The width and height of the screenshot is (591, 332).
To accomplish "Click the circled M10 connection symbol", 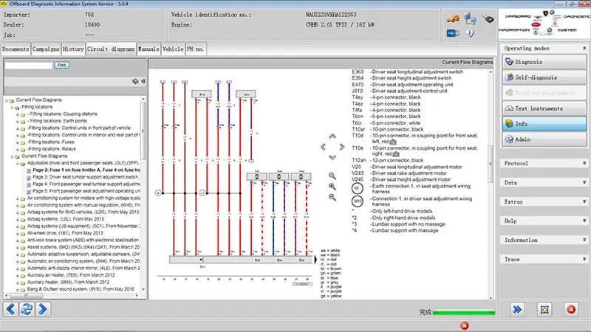I will (358, 201).
